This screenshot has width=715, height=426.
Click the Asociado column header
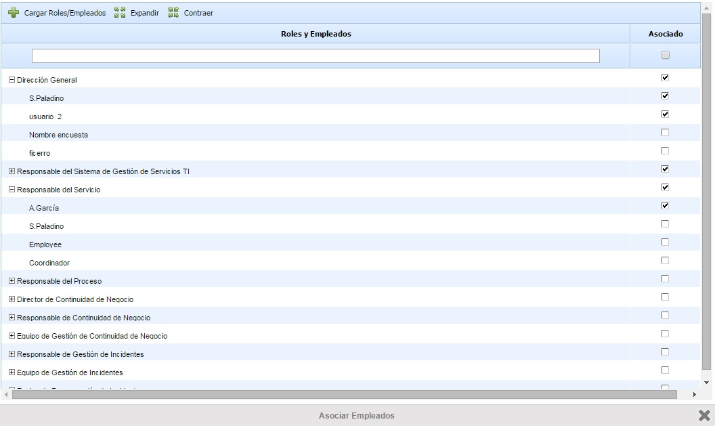665,34
